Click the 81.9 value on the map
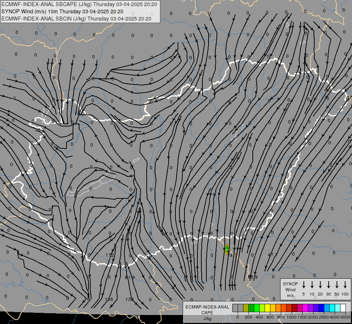The image size is (352, 324). tap(129, 278)
